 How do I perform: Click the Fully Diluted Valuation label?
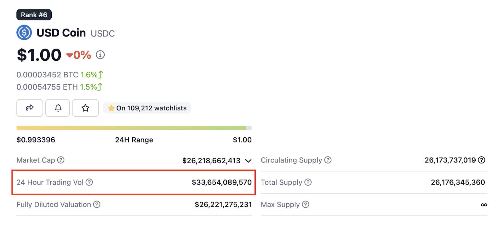tap(54, 204)
